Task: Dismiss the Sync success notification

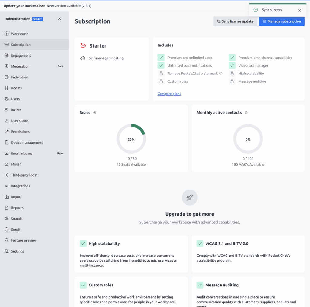Action: pyautogui.click(x=299, y=10)
